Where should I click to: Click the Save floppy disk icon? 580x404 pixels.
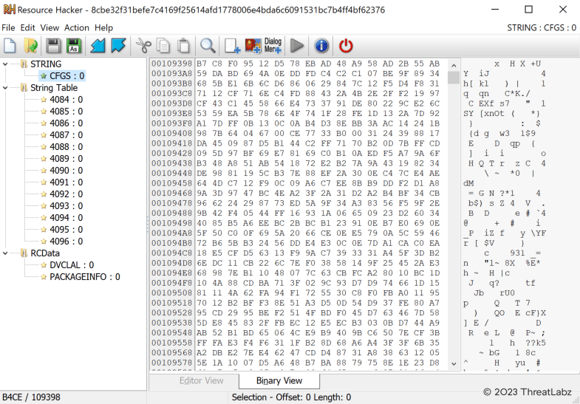pyautogui.click(x=53, y=46)
